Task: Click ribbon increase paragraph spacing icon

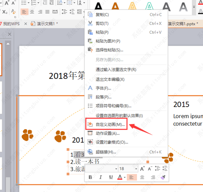Action: 65,12
